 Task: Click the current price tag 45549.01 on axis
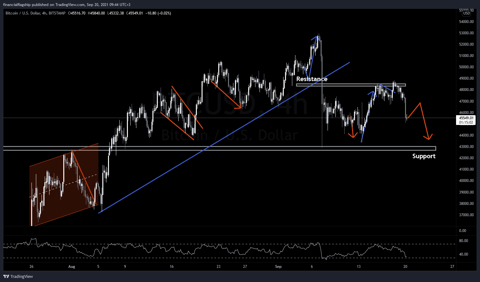466,118
